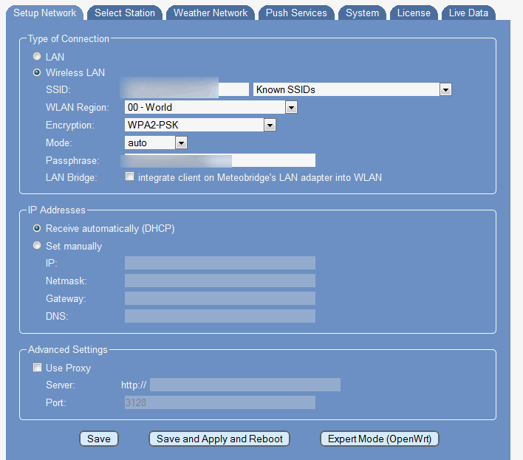
Task: Choose Receive automatically (DHCP) option
Action: [x=37, y=229]
